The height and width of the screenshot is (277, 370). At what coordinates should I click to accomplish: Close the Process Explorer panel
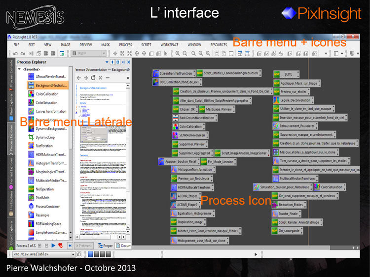pos(129,62)
